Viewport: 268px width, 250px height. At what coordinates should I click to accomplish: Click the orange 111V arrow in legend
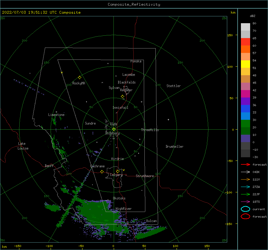pos(245,179)
